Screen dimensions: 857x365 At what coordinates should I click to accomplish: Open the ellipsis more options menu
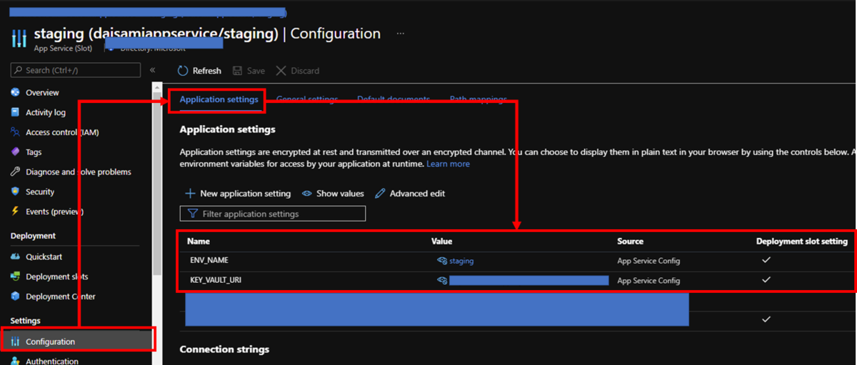click(401, 34)
